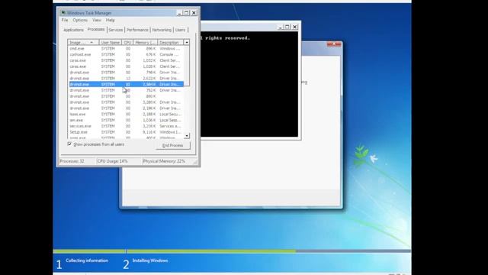Viewport: 488px width, 275px height.
Task: Click the green setup progress bar
Action: pos(175,251)
